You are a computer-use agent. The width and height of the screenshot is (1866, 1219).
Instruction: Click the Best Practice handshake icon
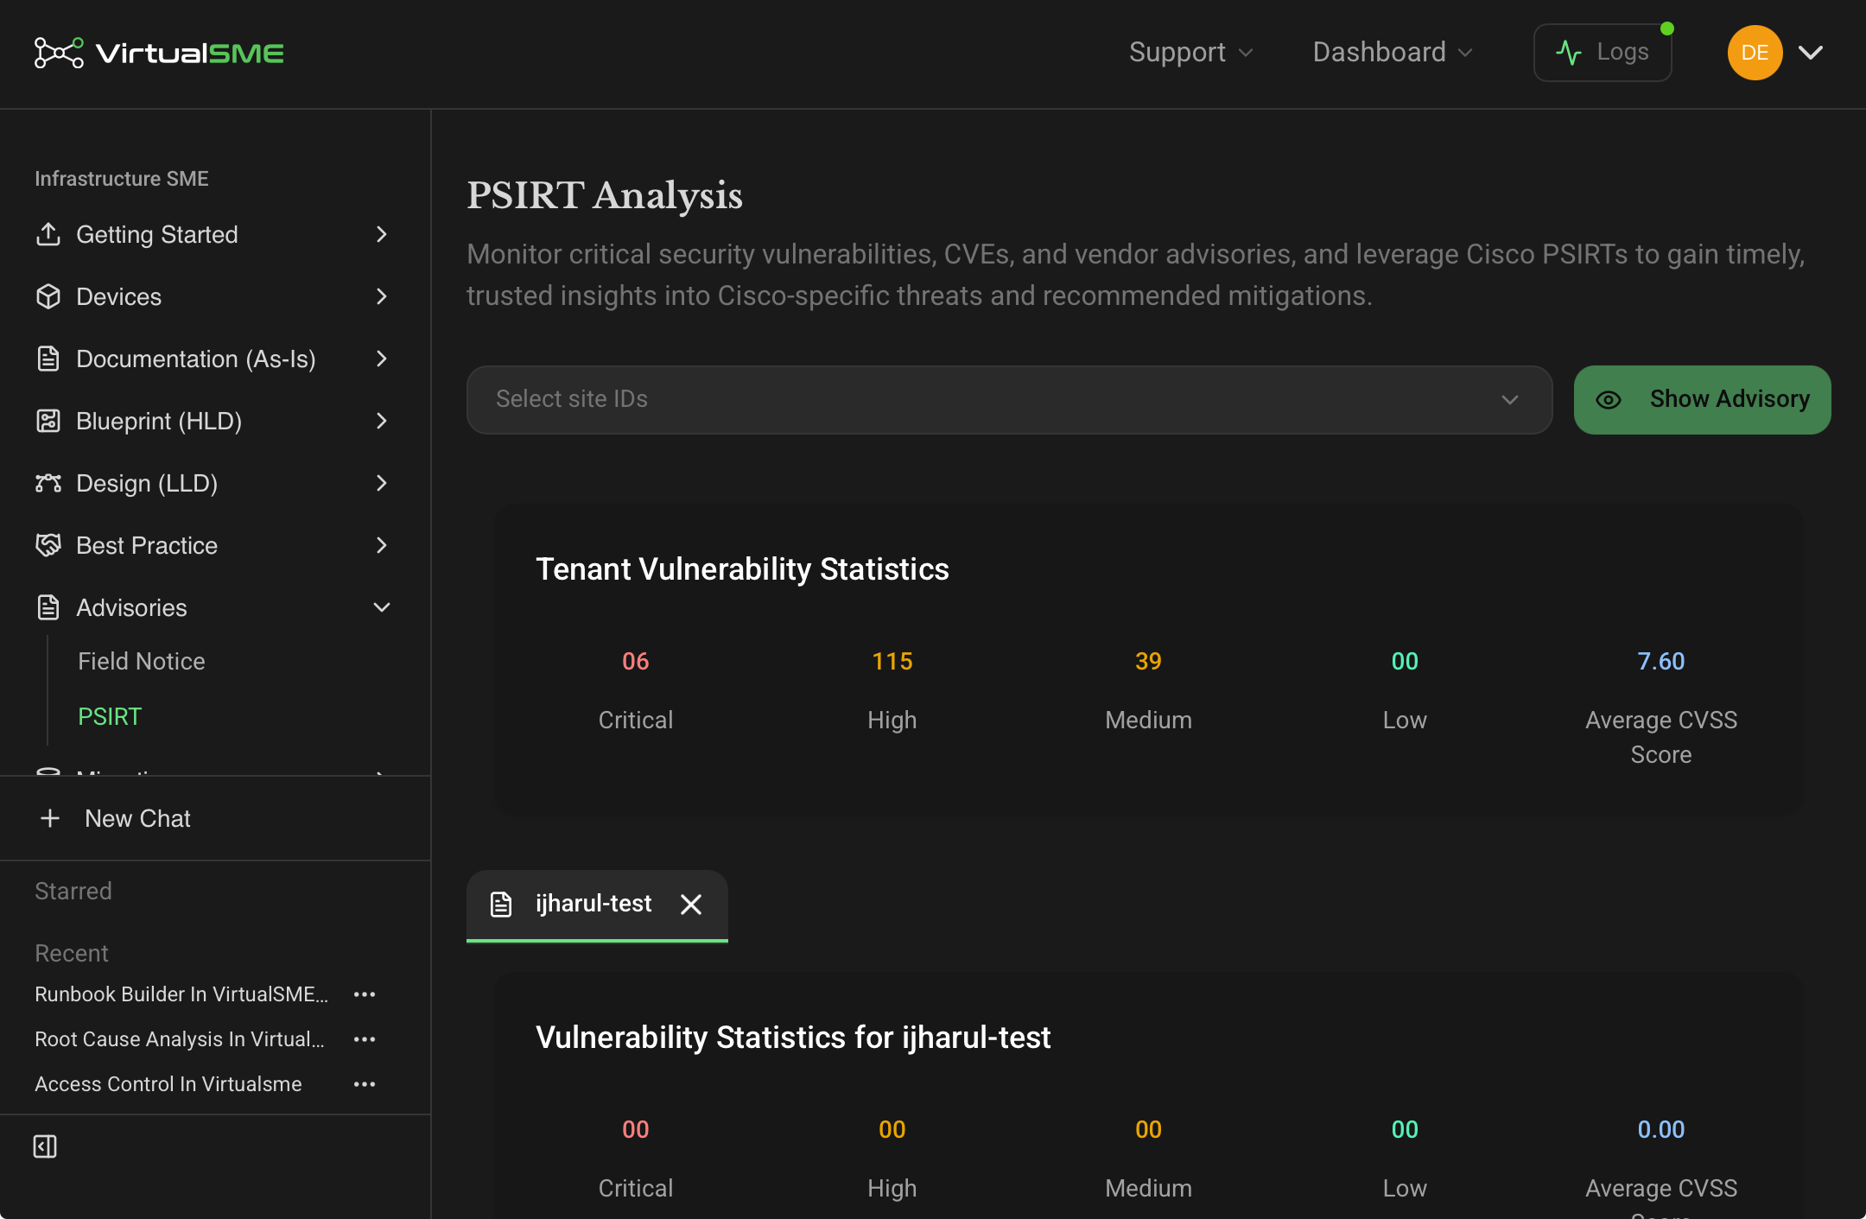pyautogui.click(x=48, y=545)
